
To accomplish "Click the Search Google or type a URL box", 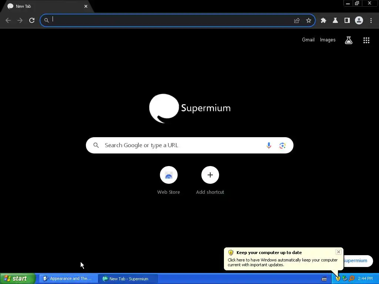I will [190, 145].
